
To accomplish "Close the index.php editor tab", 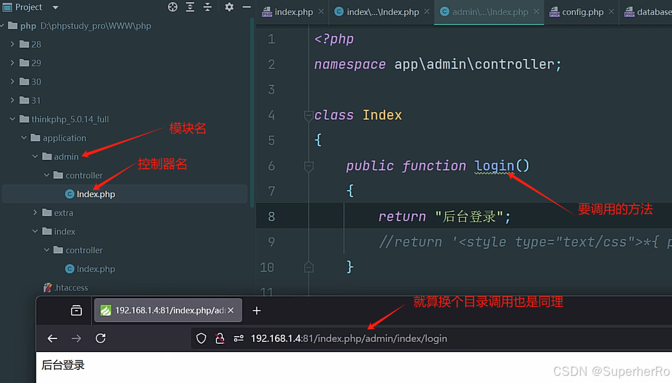I will [x=321, y=11].
